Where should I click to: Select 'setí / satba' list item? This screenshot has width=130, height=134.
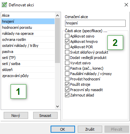pyautogui.click(x=28, y=64)
